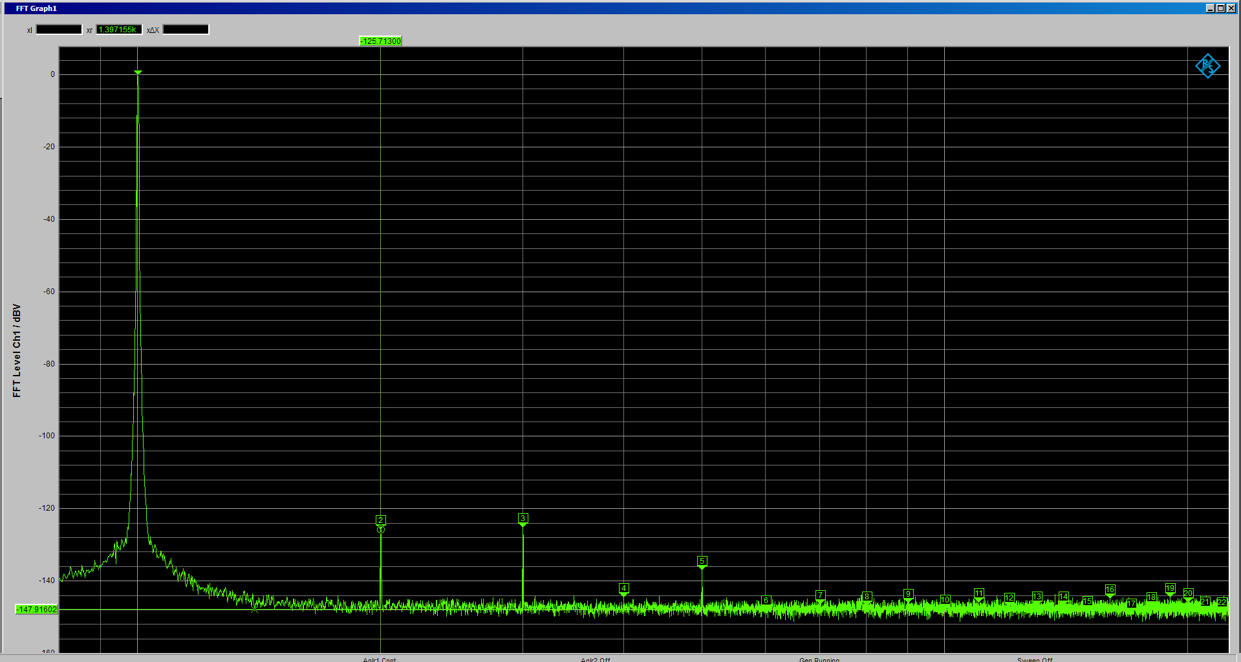Screen dimensions: 1241x662
Task: Select harmonic marker 8
Action: click(x=867, y=597)
